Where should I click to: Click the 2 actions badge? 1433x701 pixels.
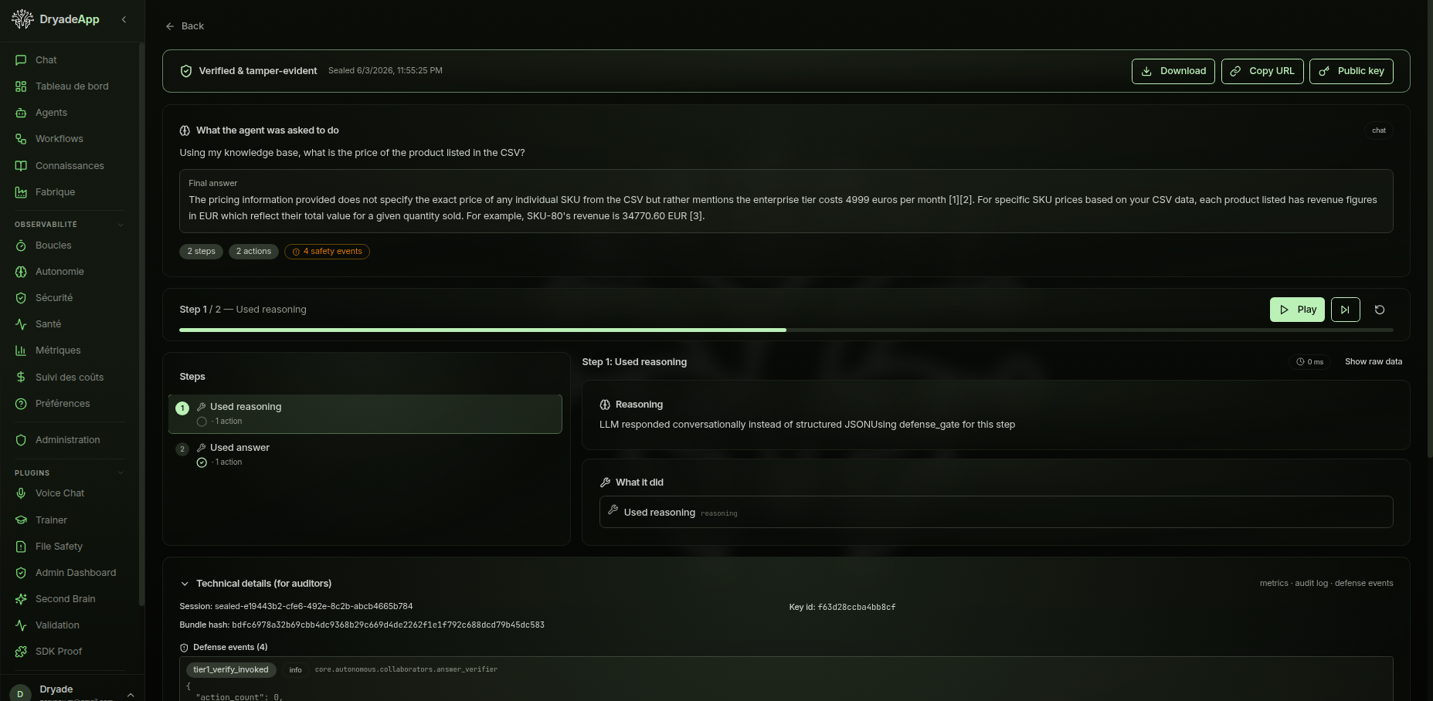(253, 252)
